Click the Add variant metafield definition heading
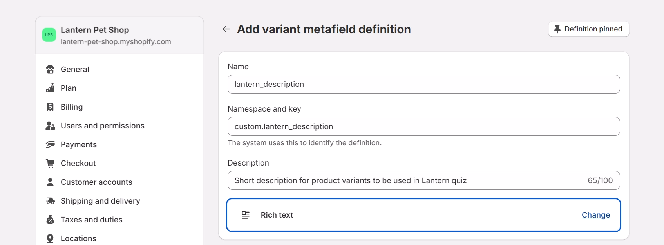Viewport: 664px width, 245px height. pyautogui.click(x=324, y=29)
